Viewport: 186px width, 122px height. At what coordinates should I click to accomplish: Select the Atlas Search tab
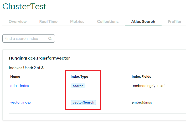[x=143, y=22]
